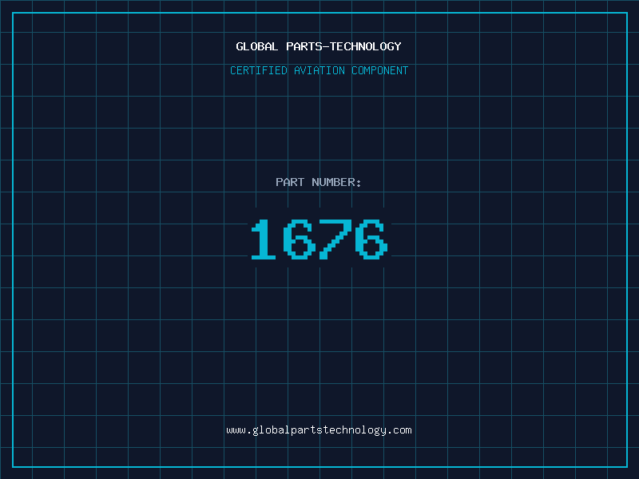The width and height of the screenshot is (639, 479).
Task: Click the GLOBAL PARTS-TECHNOLOGY heading
Action: pyautogui.click(x=319, y=46)
